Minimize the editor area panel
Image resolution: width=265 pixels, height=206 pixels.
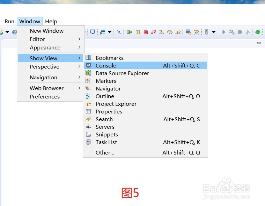click(259, 43)
